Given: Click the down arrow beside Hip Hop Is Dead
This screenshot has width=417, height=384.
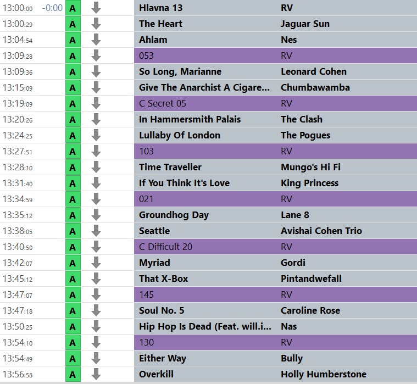Looking at the screenshot, I should coord(96,326).
